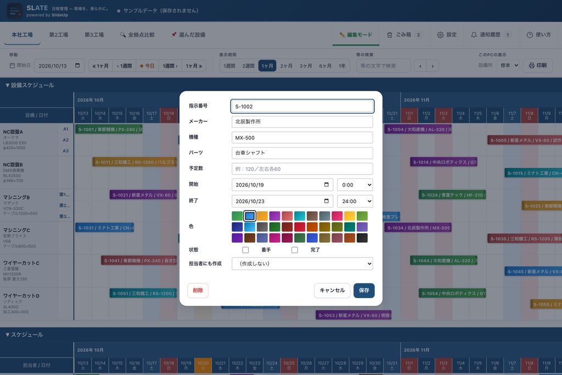Click the empty 予定数 input field

(302, 169)
